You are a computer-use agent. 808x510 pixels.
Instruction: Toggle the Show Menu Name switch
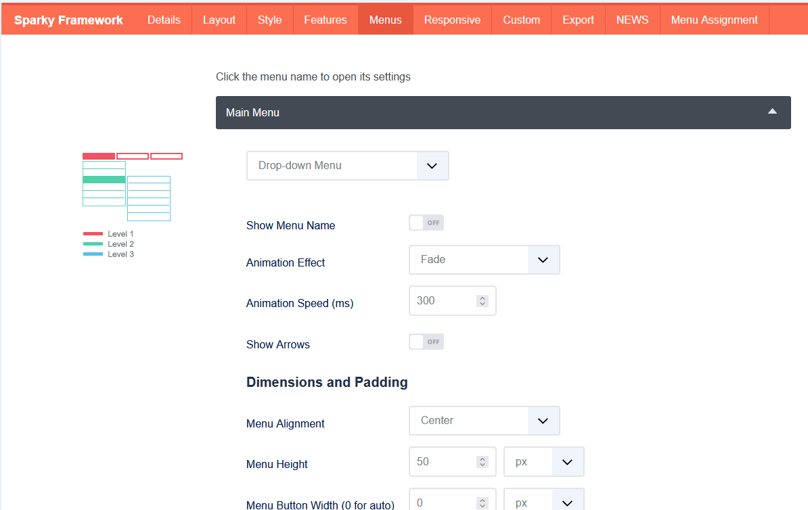tap(426, 223)
